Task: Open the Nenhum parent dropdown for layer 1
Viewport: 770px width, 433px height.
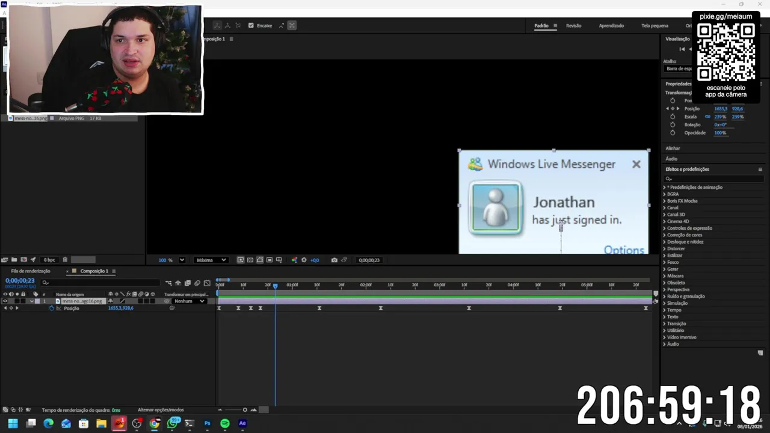Action: coord(189,301)
